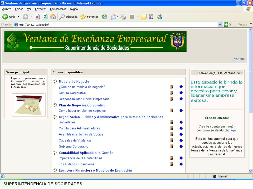Open the Contabilidad Aplicada a la Gestión link
Viewport: 253px width, 189px height.
click(86, 153)
